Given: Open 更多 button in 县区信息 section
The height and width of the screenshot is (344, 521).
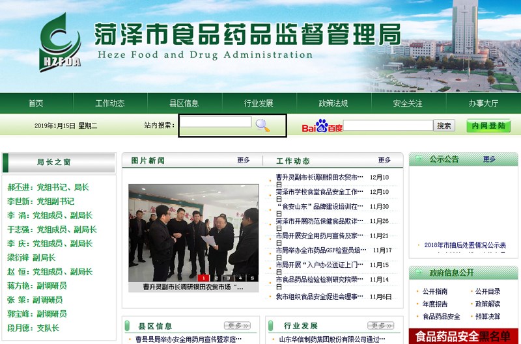Looking at the screenshot, I should (237, 325).
